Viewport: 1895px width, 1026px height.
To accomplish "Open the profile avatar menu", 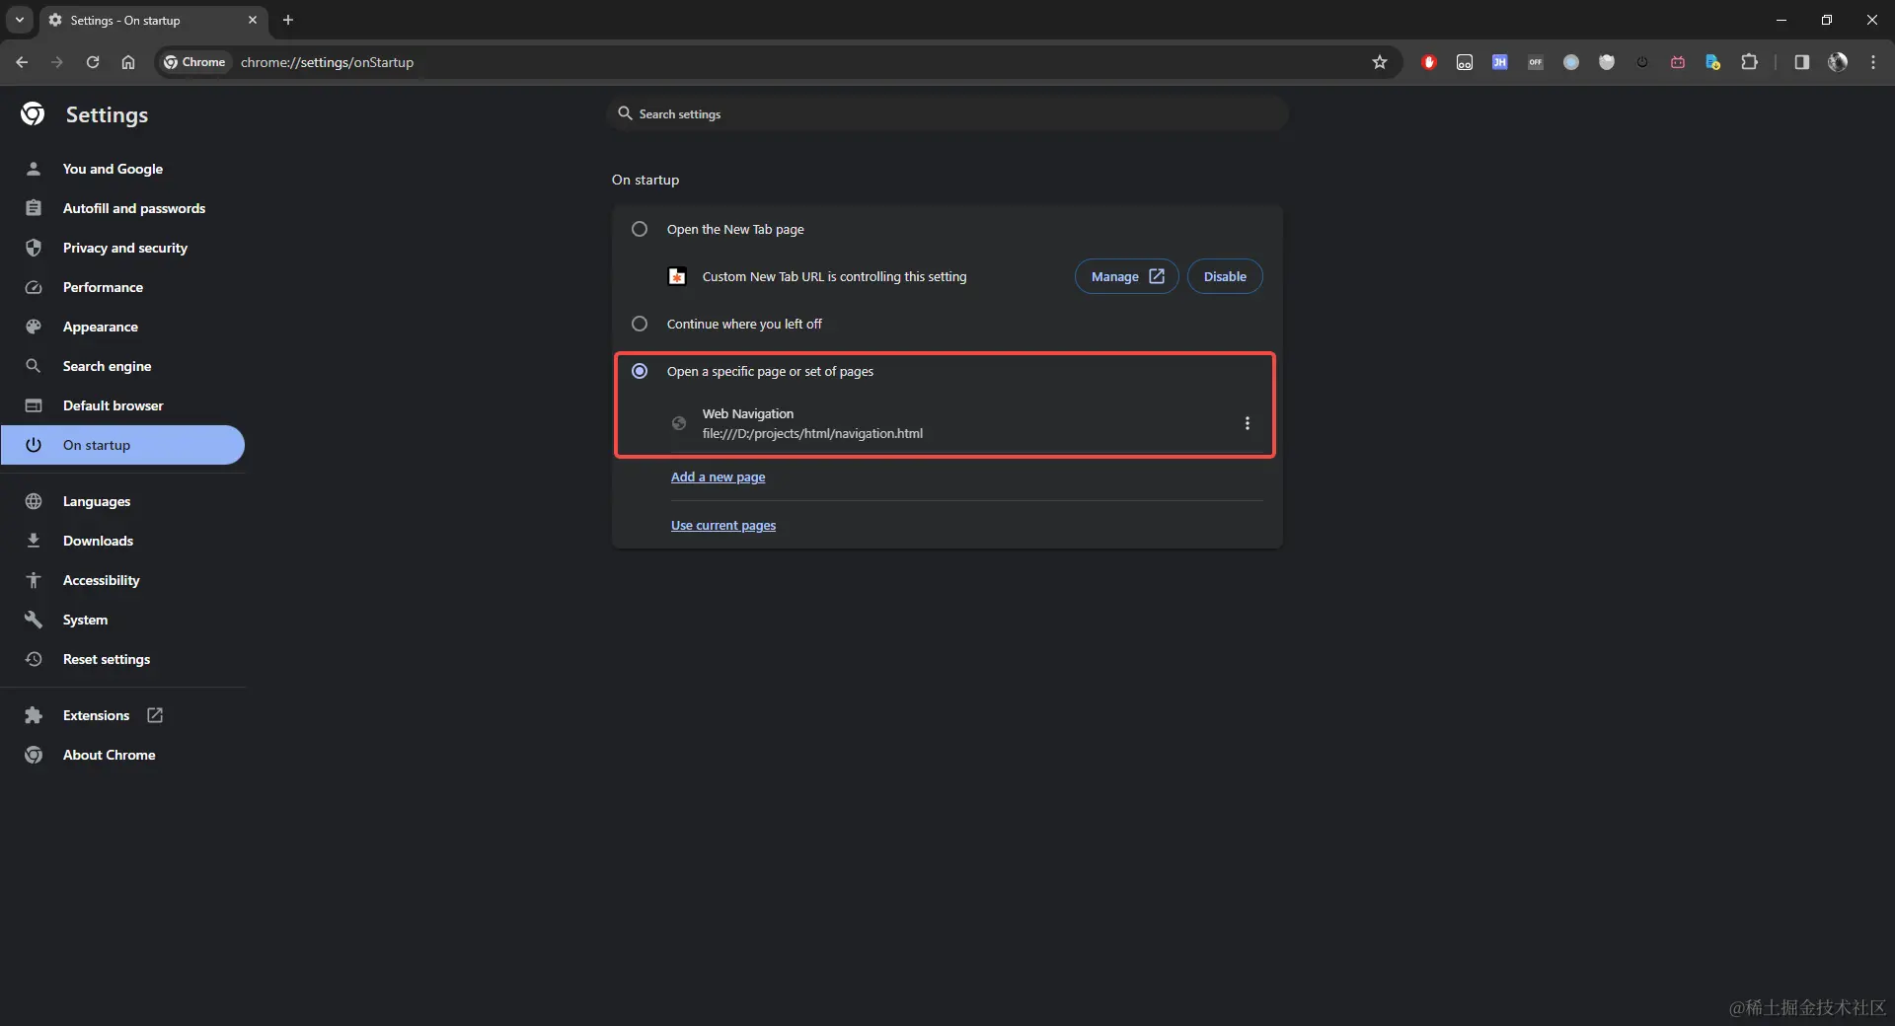I will 1838,62.
